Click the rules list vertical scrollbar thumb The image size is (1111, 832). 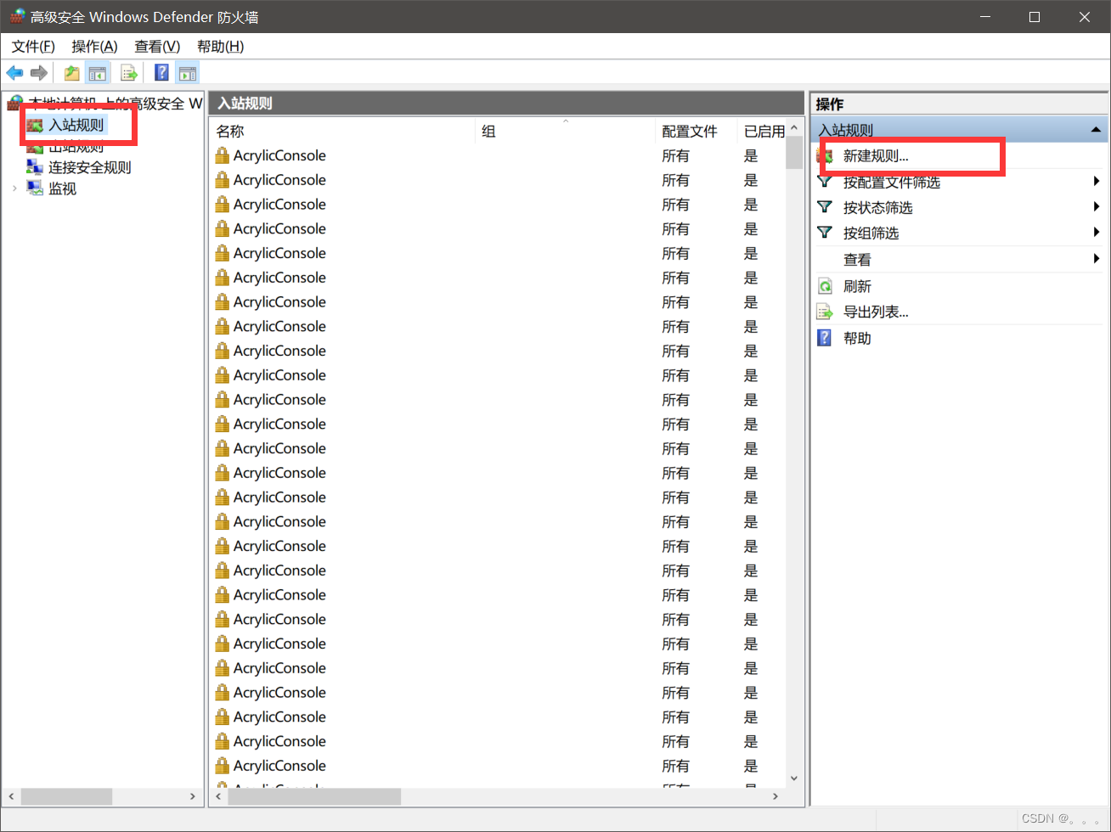(794, 153)
